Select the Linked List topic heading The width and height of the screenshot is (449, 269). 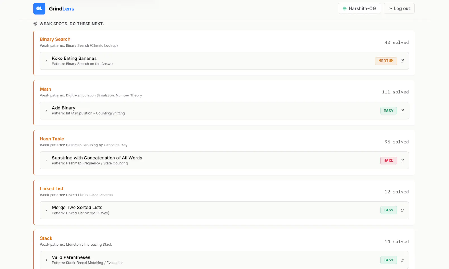52,189
